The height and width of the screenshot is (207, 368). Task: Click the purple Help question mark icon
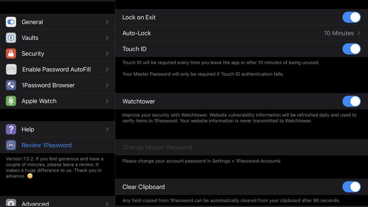[11, 129]
